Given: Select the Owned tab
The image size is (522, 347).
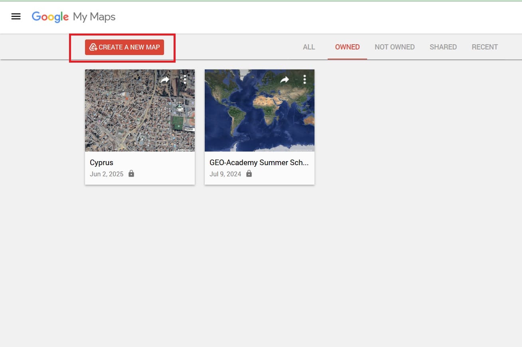Looking at the screenshot, I should click(347, 47).
